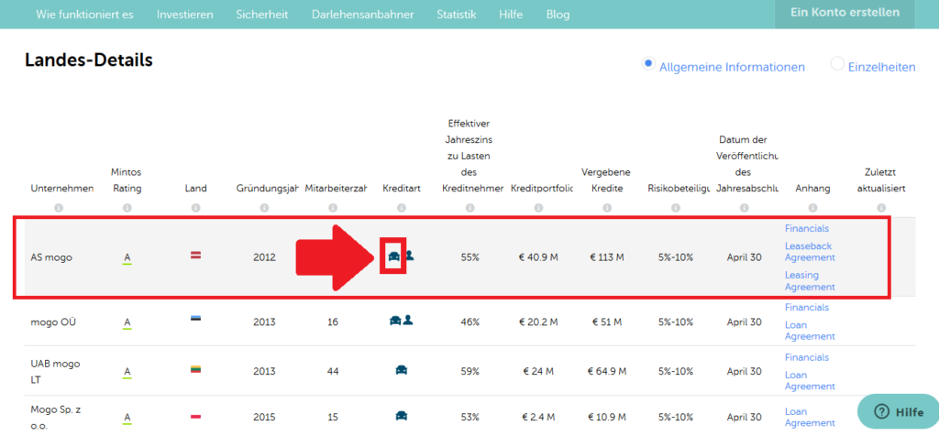Viewport: 939px width, 436px height.
Task: Click the Landes-Details heading
Action: [x=89, y=60]
